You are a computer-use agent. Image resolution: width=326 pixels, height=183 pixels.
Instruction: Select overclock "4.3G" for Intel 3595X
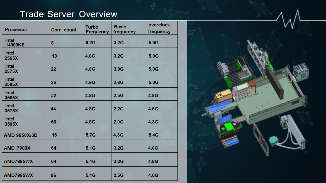point(153,122)
